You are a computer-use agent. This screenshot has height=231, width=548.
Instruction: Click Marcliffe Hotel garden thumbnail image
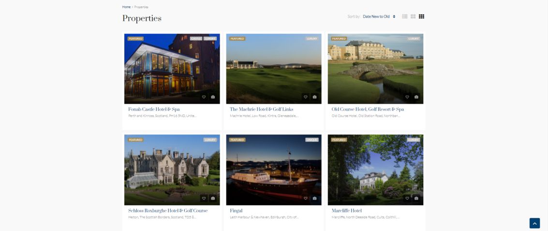click(375, 170)
